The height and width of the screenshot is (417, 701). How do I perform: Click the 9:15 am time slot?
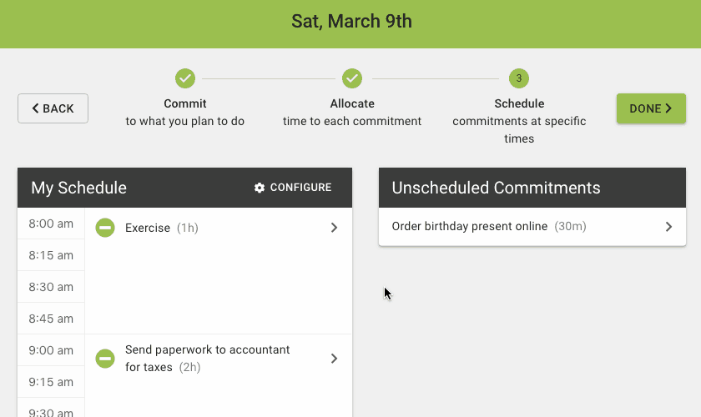tap(51, 382)
